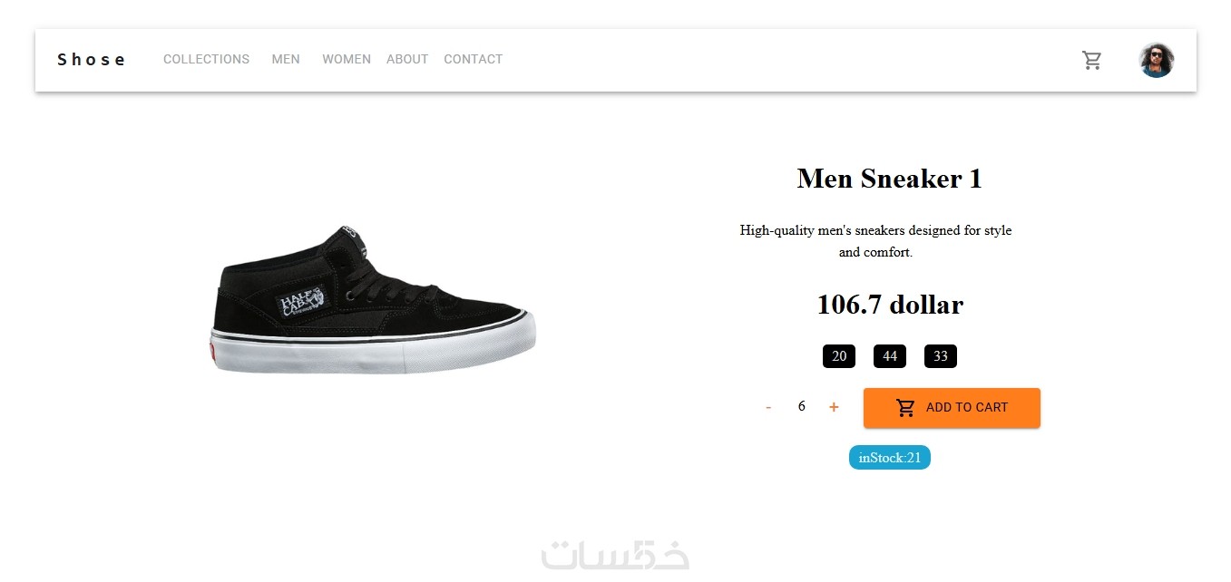
Task: Click the sneaker description text
Action: 875,241
